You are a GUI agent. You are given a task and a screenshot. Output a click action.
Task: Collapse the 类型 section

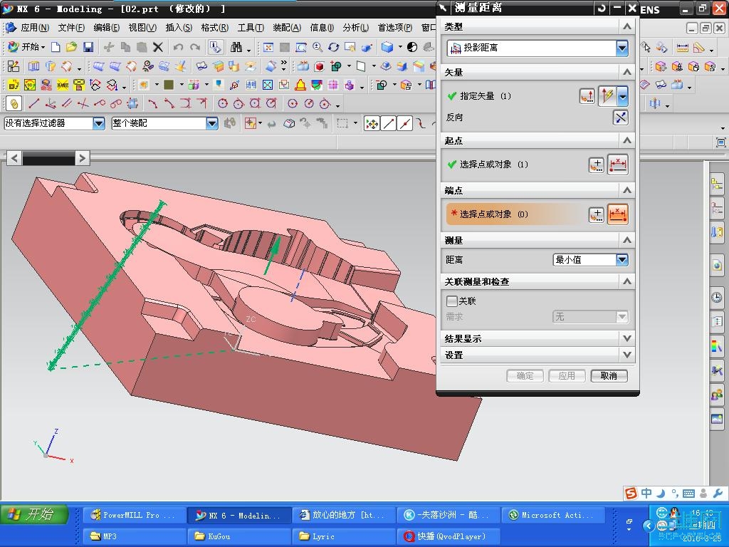(626, 26)
